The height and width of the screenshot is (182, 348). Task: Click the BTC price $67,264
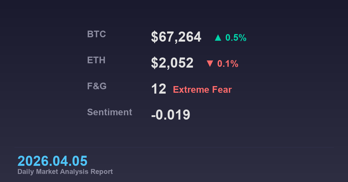[x=176, y=37]
